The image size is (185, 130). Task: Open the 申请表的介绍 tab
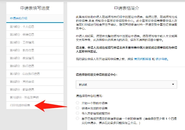[x=35, y=18]
